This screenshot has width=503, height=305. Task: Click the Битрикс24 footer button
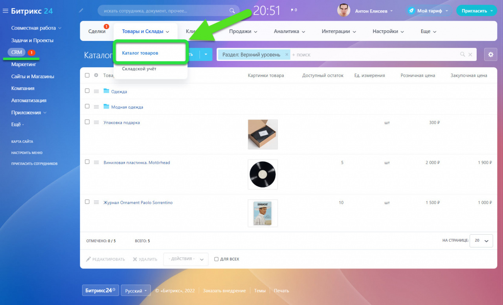tap(100, 290)
